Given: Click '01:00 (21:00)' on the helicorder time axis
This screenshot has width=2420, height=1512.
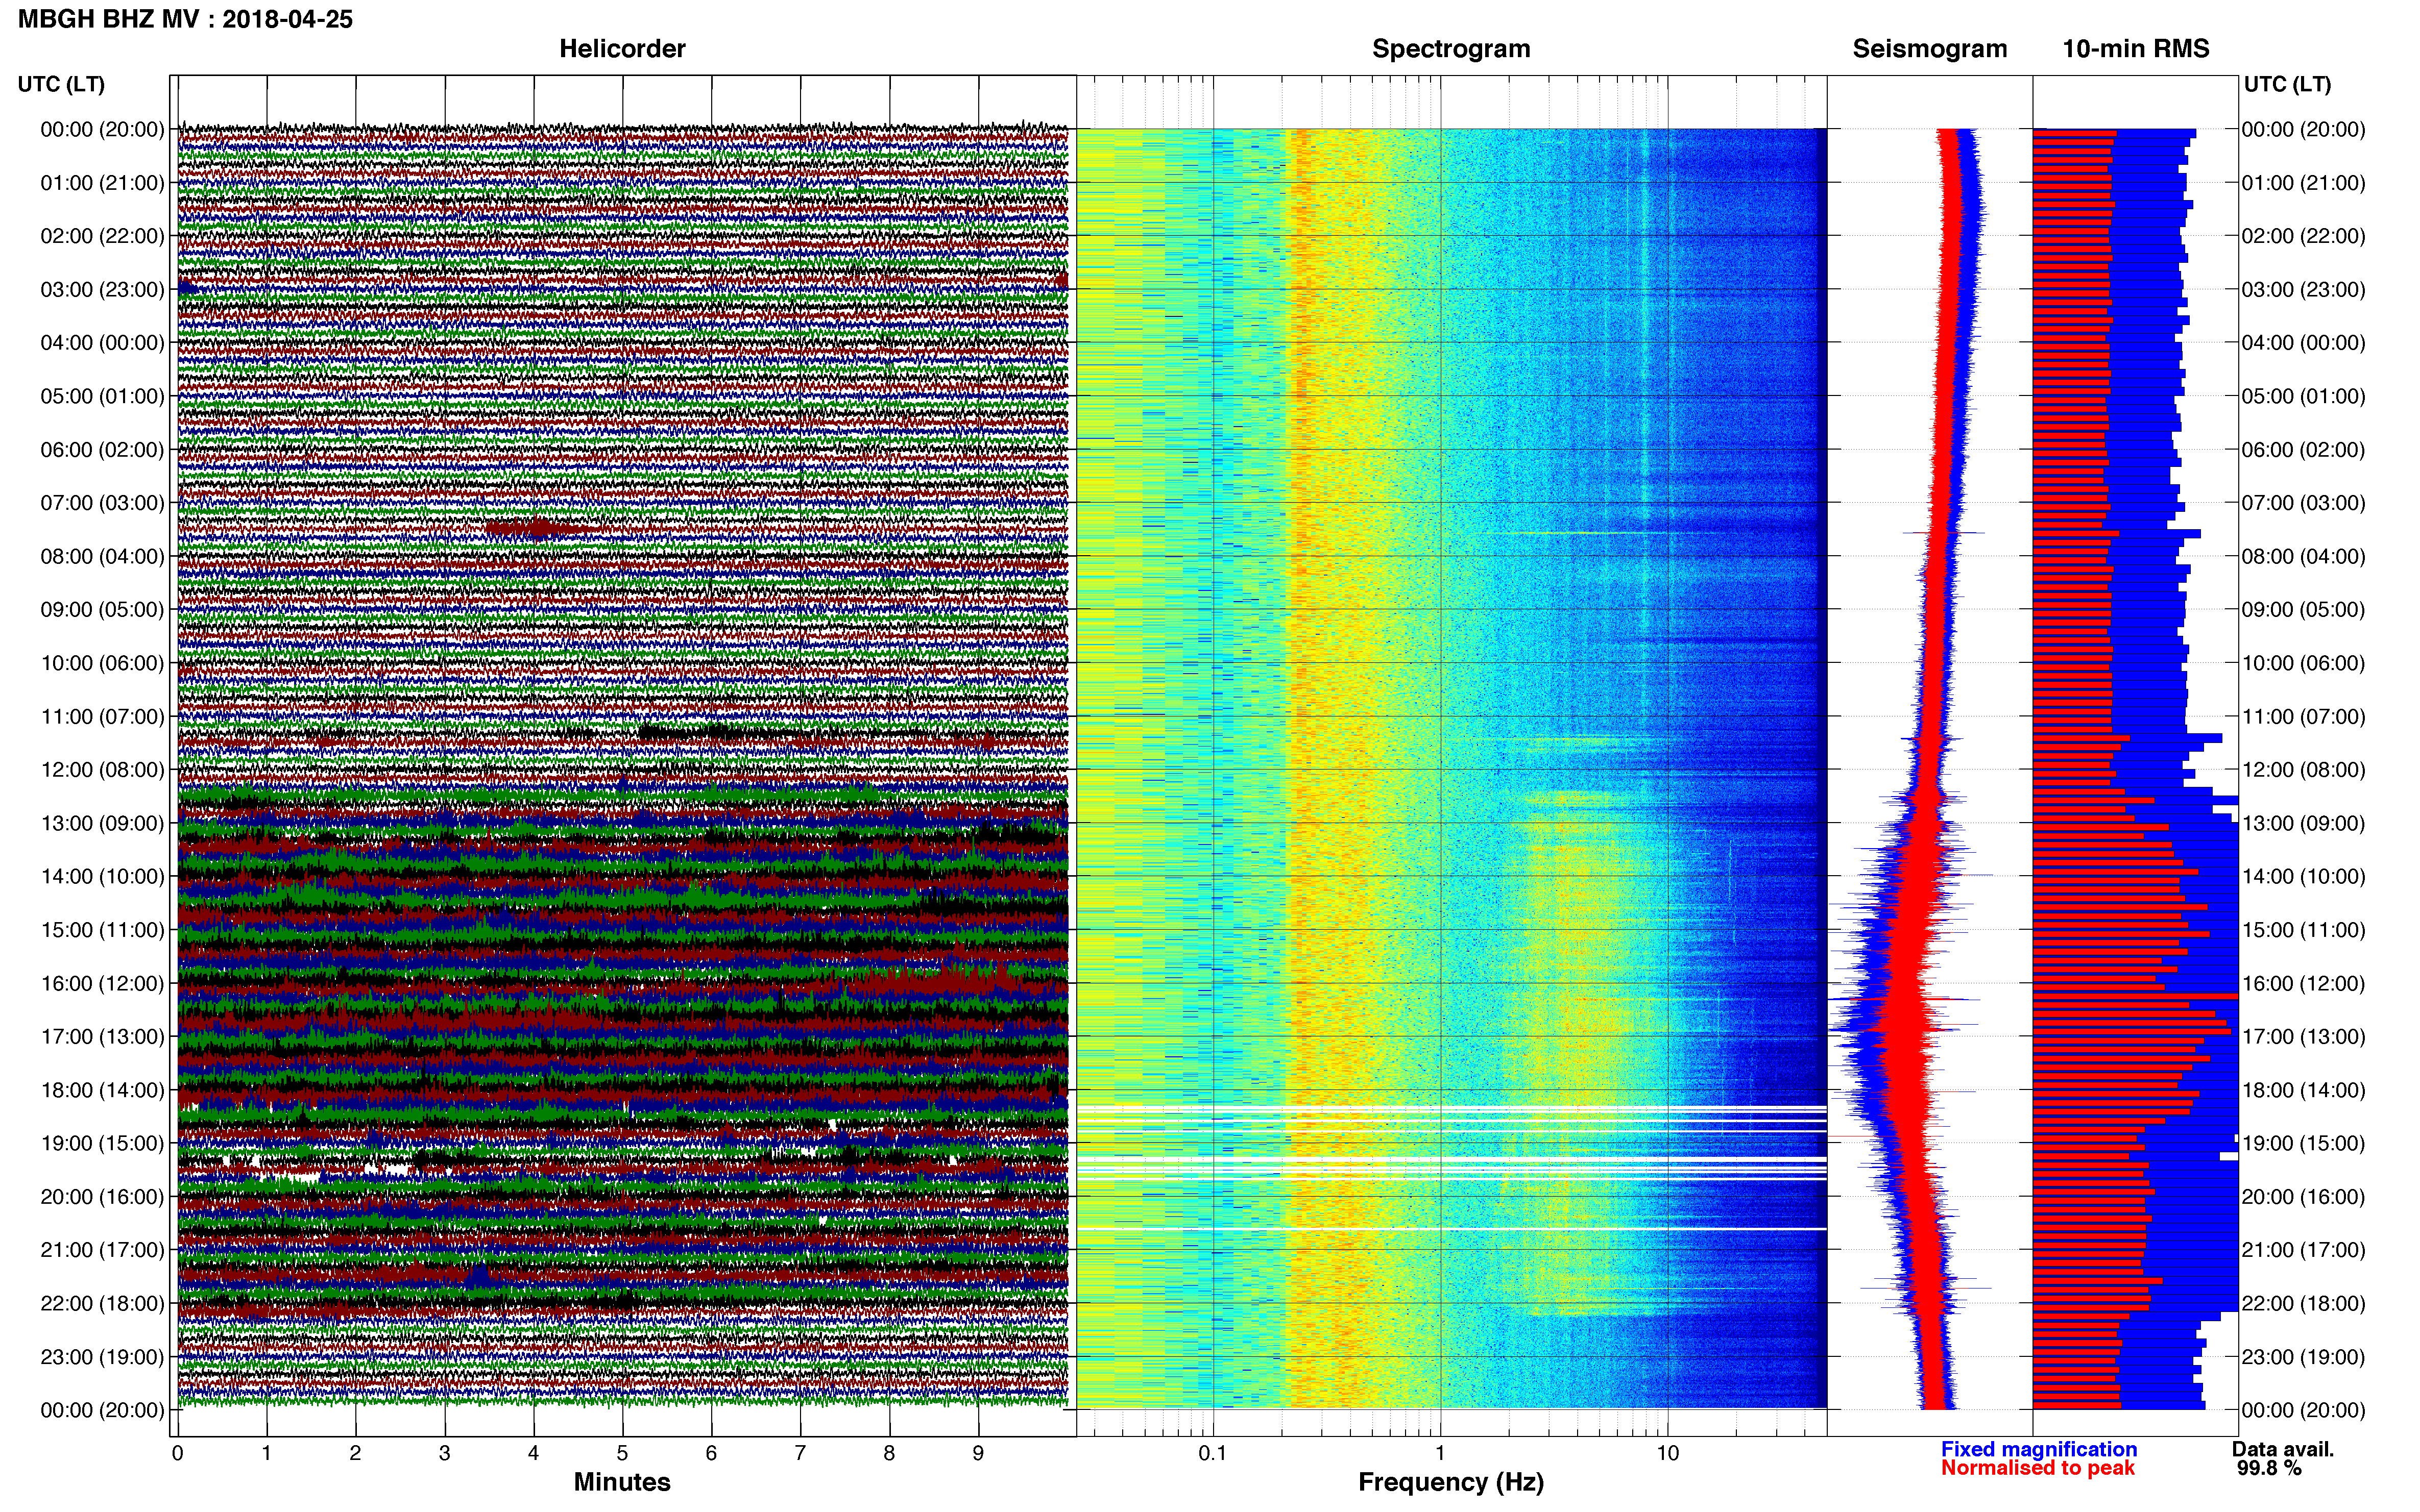Looking at the screenshot, I should point(102,183).
